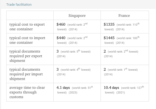Click Singapore's 'world rank: 4th lowest' text
Image resolution: width=156 pixels, height=109 pixels.
click(76, 70)
